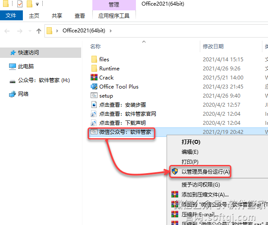Click the New Folder icon in quick access toolbar
This screenshot has height=225, width=268.
pos(29,4)
